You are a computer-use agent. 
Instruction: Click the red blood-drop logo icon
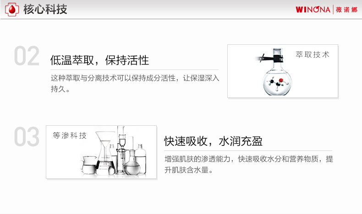coord(12,10)
